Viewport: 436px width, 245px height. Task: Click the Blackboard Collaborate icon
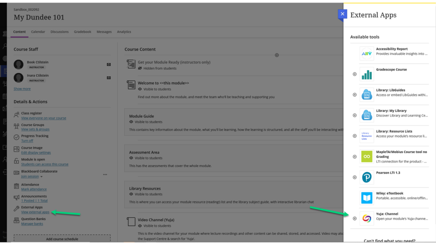point(17,173)
